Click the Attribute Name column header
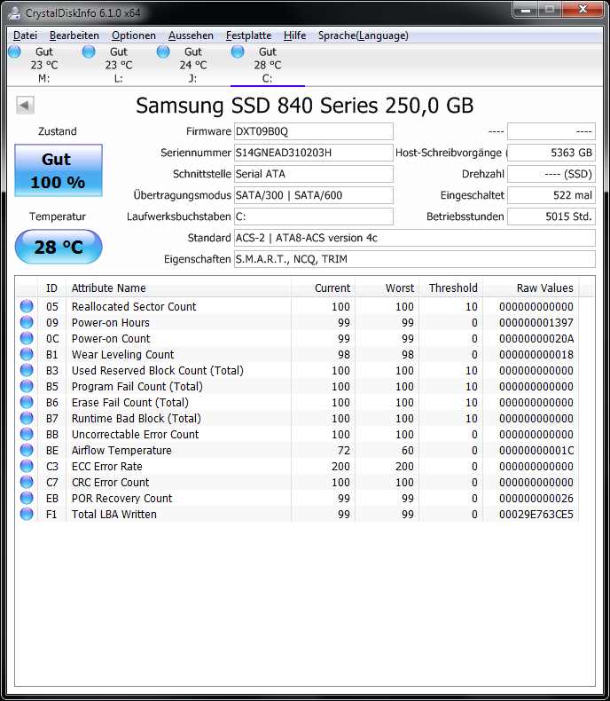Viewport: 610px width, 701px height. [x=178, y=287]
